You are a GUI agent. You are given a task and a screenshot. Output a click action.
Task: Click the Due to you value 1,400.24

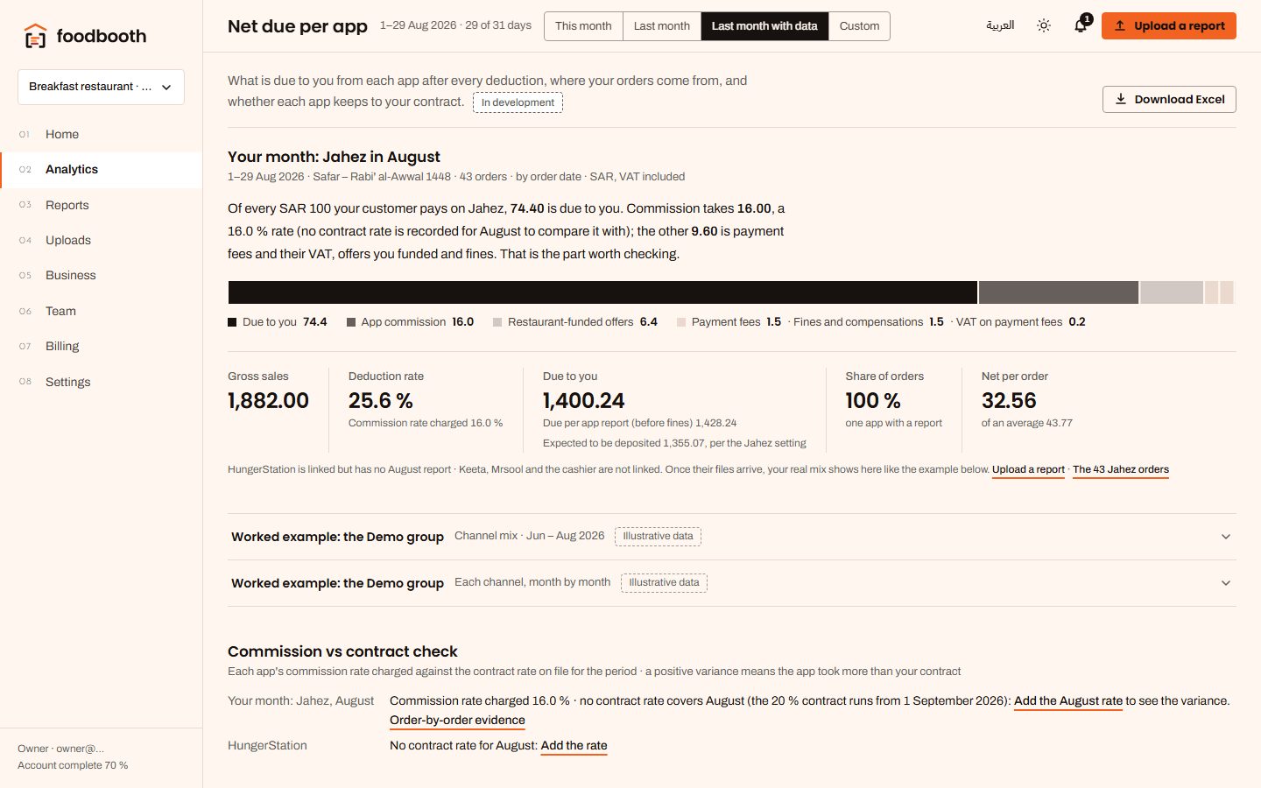click(x=583, y=401)
